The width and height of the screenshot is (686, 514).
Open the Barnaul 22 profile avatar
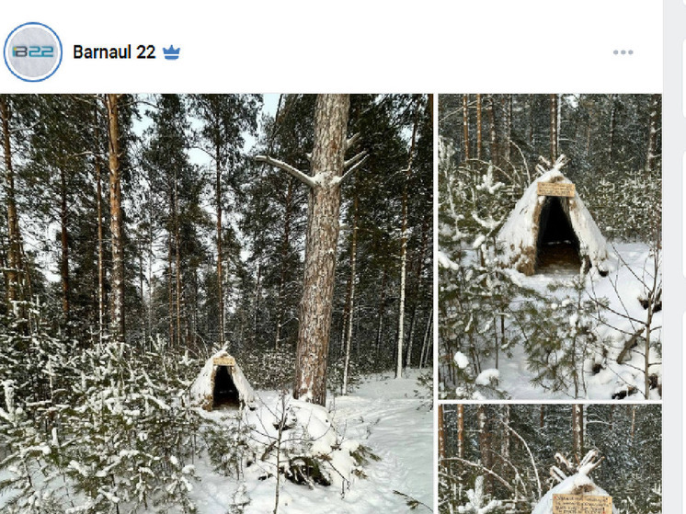(33, 52)
